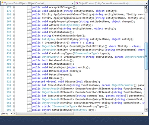Expand the outlining node at line 449
The height and width of the screenshot is (125, 149).
[14, 57]
